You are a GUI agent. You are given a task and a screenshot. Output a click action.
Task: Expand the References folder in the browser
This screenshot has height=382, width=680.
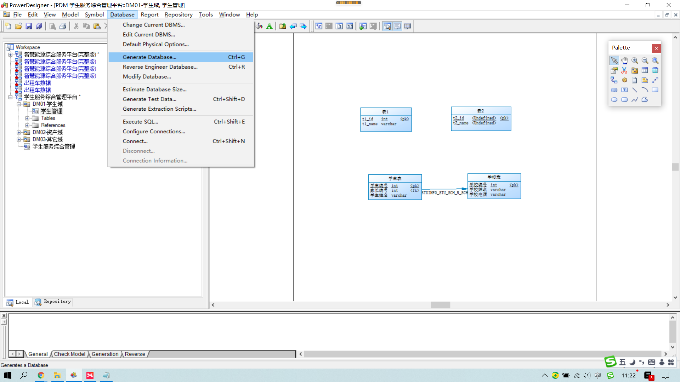click(x=28, y=125)
